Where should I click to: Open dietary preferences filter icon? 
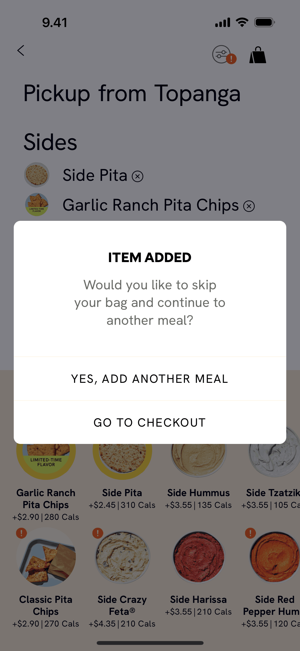pos(222,54)
